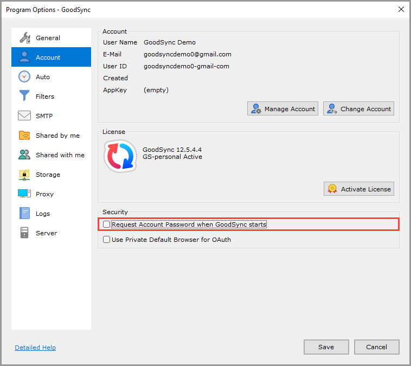Enable Request Account Password when GoodSync starts

point(106,224)
